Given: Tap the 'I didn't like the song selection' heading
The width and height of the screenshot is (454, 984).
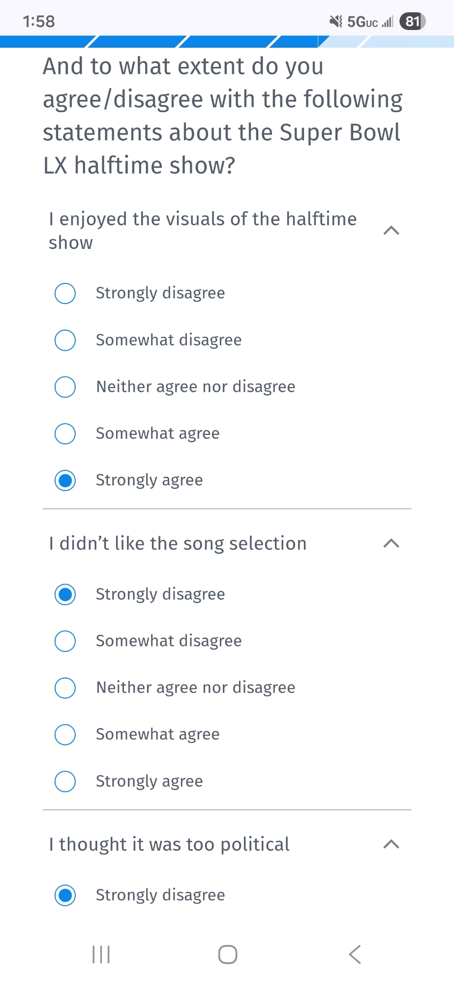Looking at the screenshot, I should tap(178, 544).
